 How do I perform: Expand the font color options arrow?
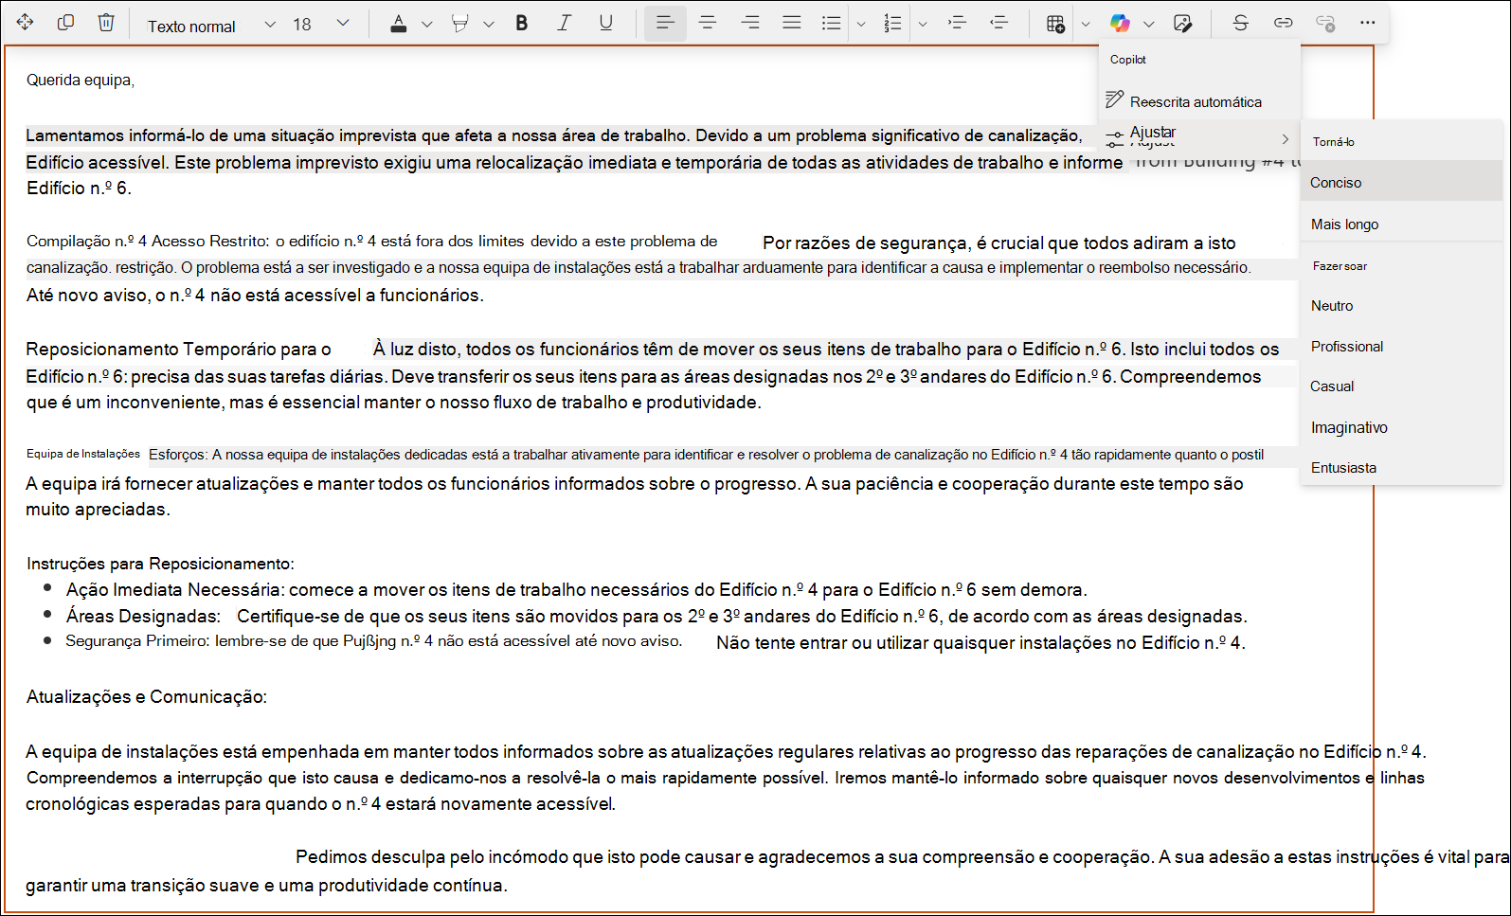[x=427, y=25]
